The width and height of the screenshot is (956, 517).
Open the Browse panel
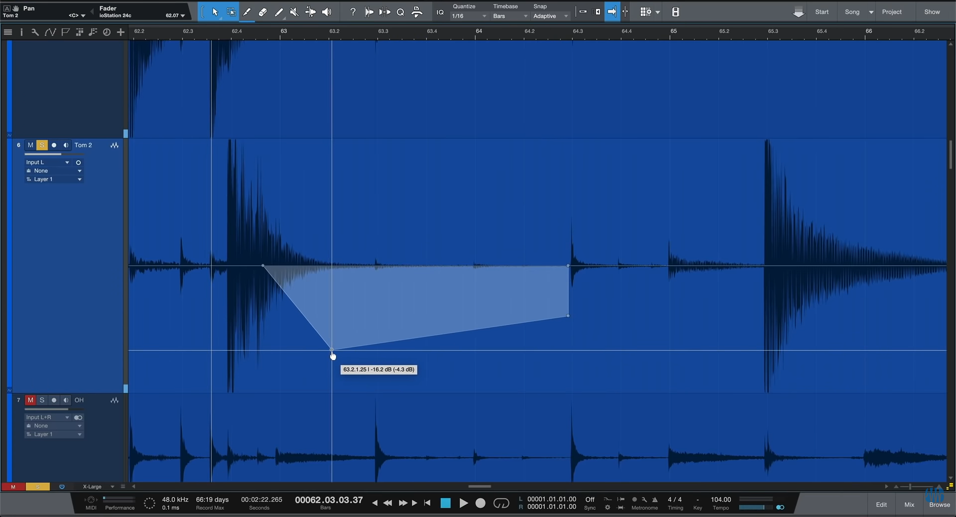tap(939, 505)
